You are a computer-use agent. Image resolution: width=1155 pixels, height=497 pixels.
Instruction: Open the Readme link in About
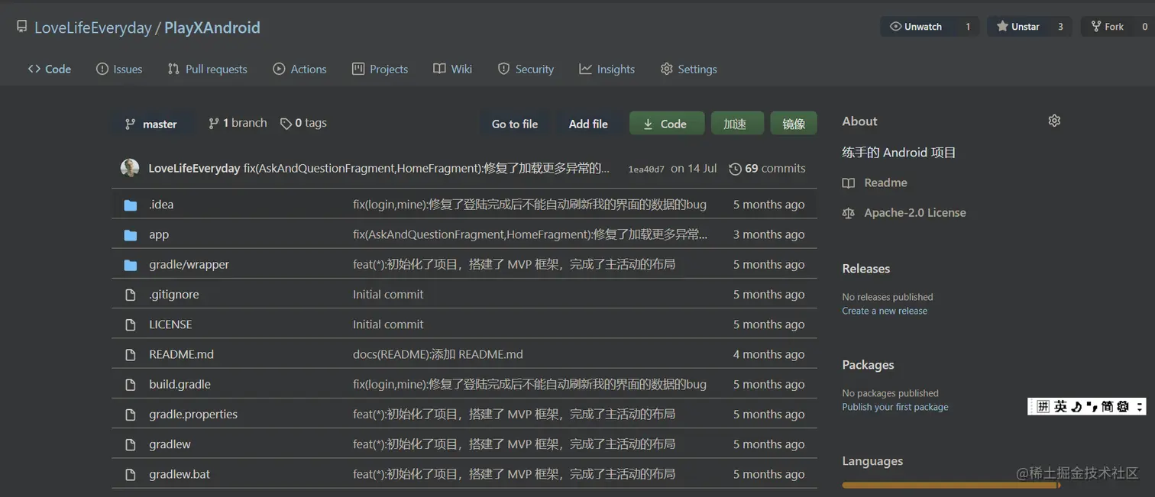[875, 183]
